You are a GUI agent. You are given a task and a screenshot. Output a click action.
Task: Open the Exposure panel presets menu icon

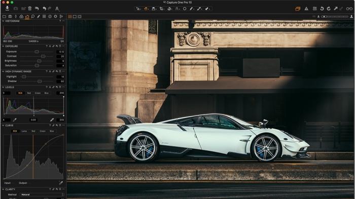pyautogui.click(x=60, y=46)
